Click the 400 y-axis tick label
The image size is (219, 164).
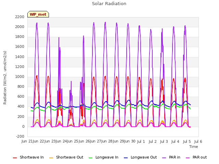point(21,107)
